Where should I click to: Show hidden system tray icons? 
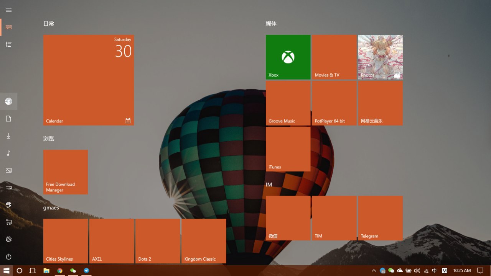pyautogui.click(x=374, y=271)
